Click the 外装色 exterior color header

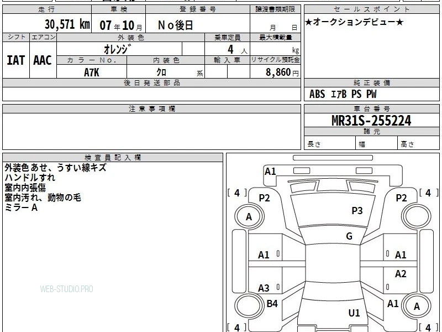131,37
